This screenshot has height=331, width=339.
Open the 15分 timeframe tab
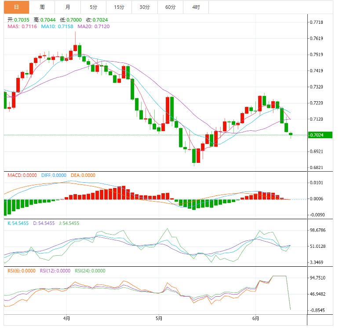tap(119, 7)
